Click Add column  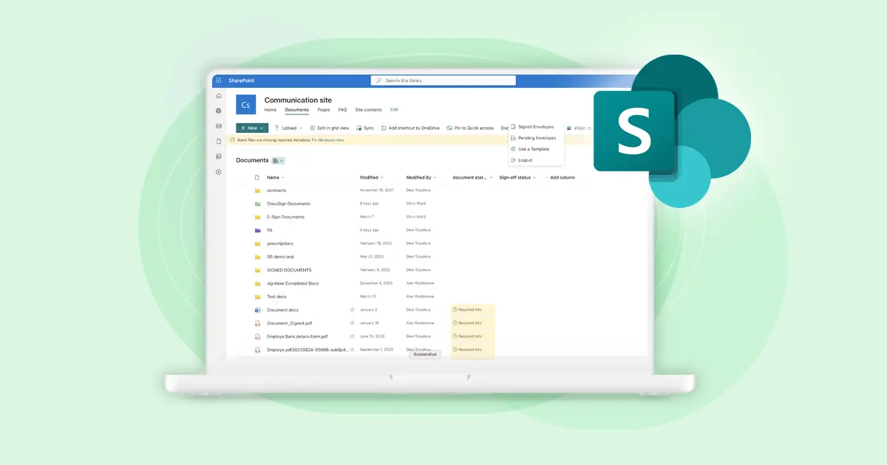click(x=560, y=177)
